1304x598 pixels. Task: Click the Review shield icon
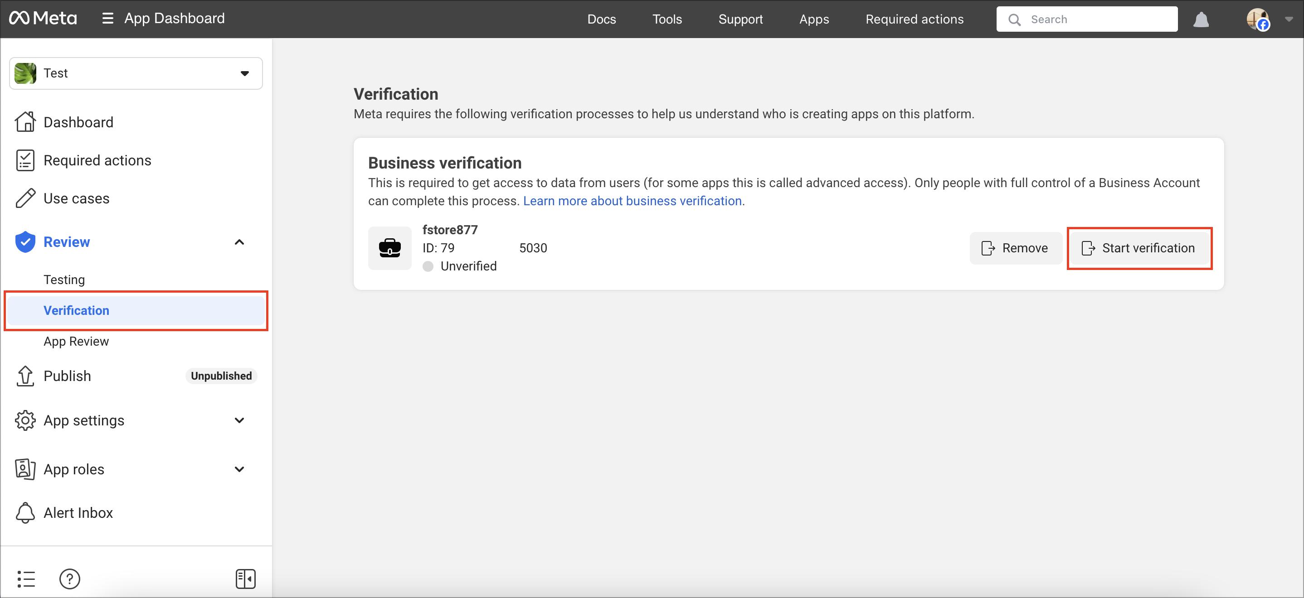coord(25,242)
